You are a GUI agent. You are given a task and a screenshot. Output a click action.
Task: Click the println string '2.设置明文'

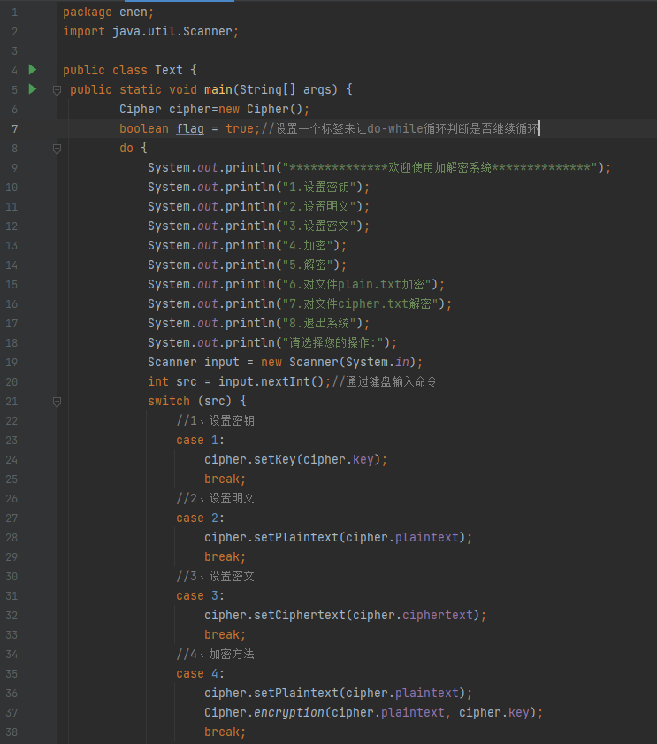319,206
